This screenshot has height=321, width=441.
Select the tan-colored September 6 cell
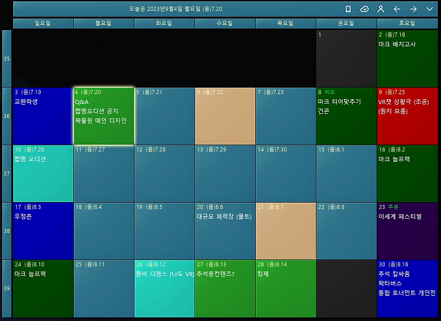pyautogui.click(x=225, y=116)
